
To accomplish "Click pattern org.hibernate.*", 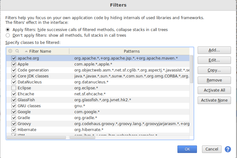I will pyautogui.click(x=89, y=129).
